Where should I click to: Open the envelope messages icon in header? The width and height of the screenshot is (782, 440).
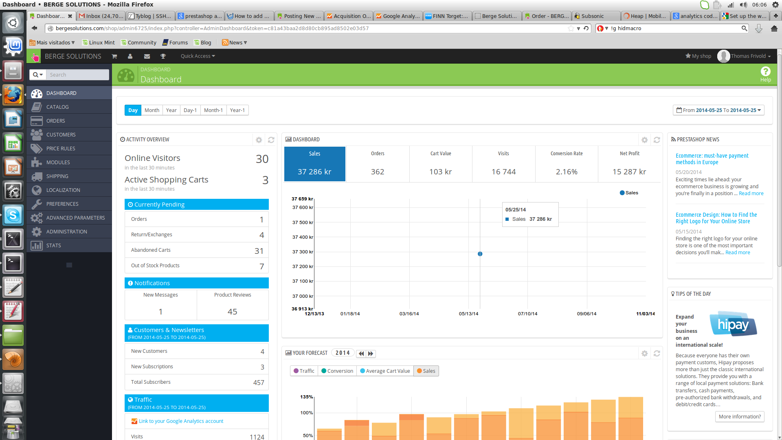pos(147,56)
